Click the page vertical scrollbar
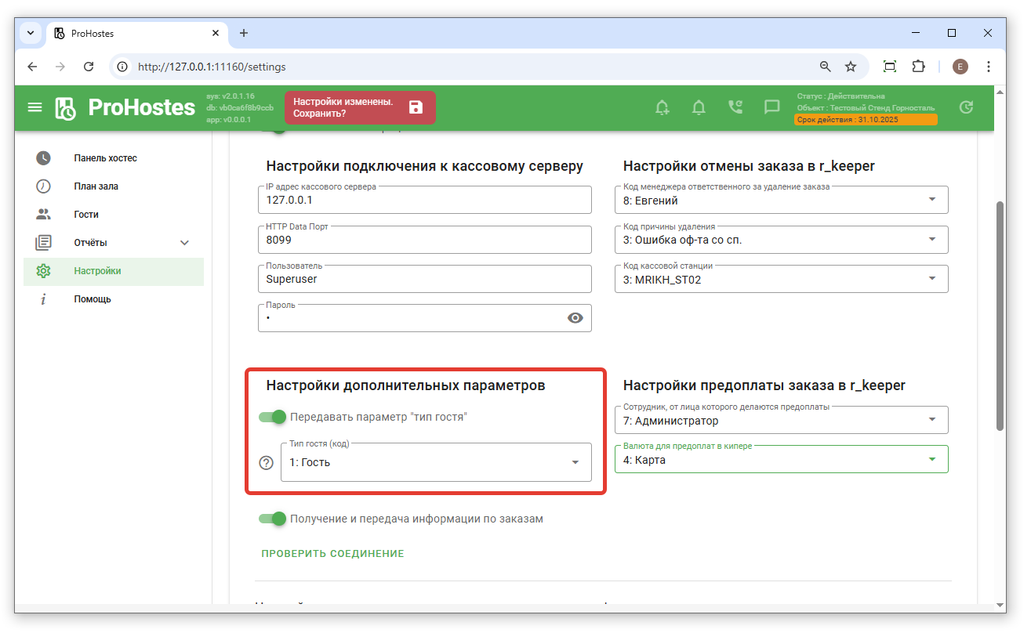1031x633 pixels. (x=1000, y=313)
